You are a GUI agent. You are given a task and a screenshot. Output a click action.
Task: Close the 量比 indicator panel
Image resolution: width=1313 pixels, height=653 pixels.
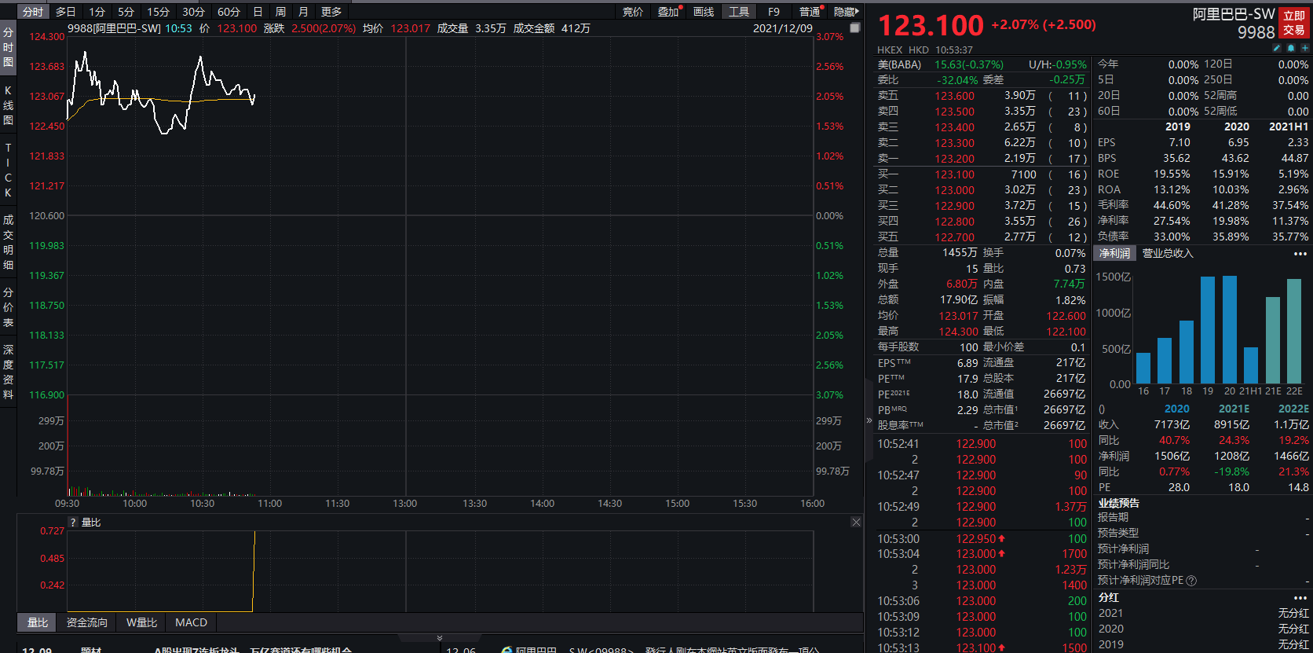point(856,522)
